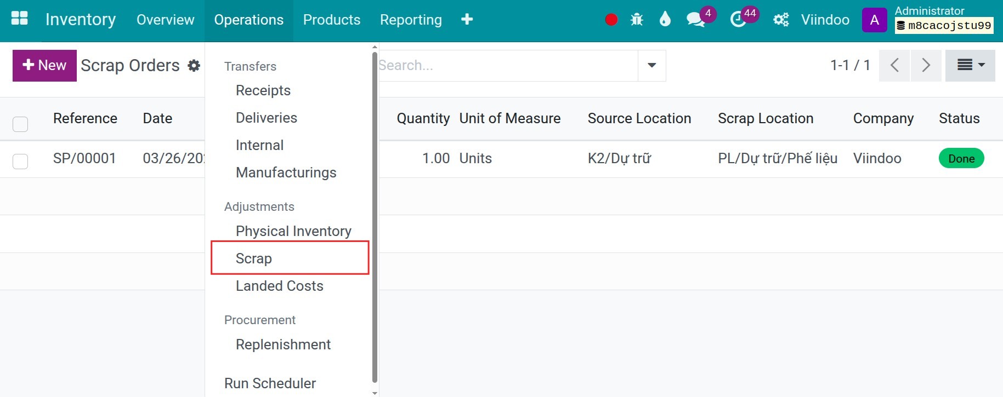This screenshot has width=1003, height=397.
Task: Open the Scrap Orders gear actions menu
Action: point(194,66)
